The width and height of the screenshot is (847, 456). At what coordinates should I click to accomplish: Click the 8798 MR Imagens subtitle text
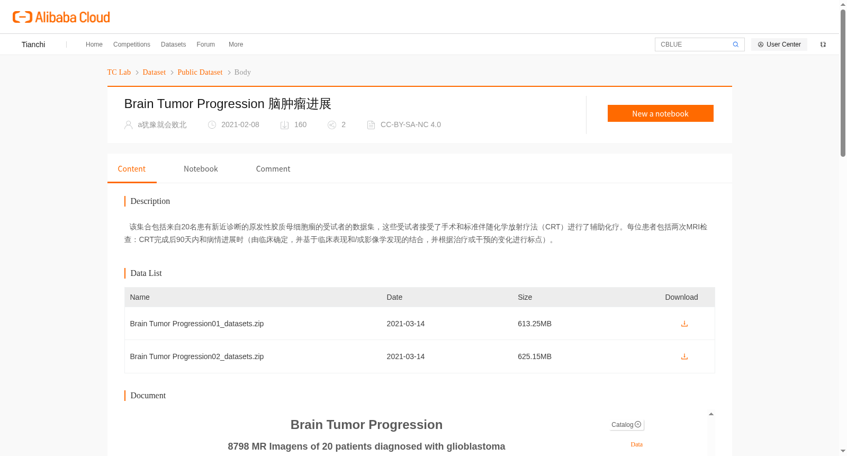click(366, 446)
